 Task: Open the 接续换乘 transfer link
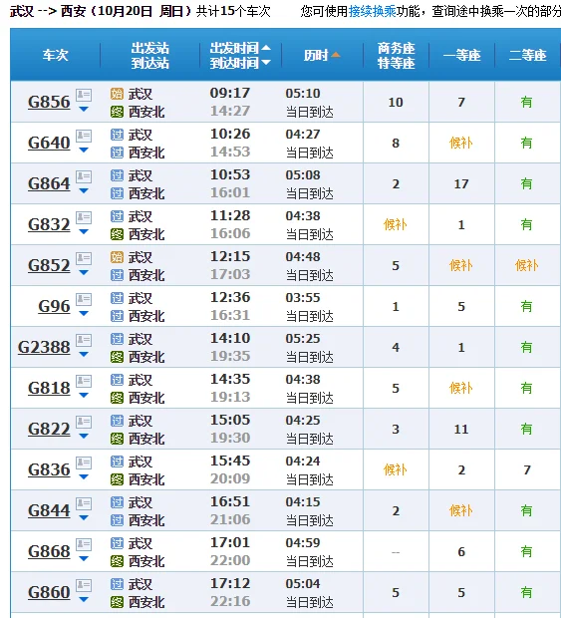[373, 11]
